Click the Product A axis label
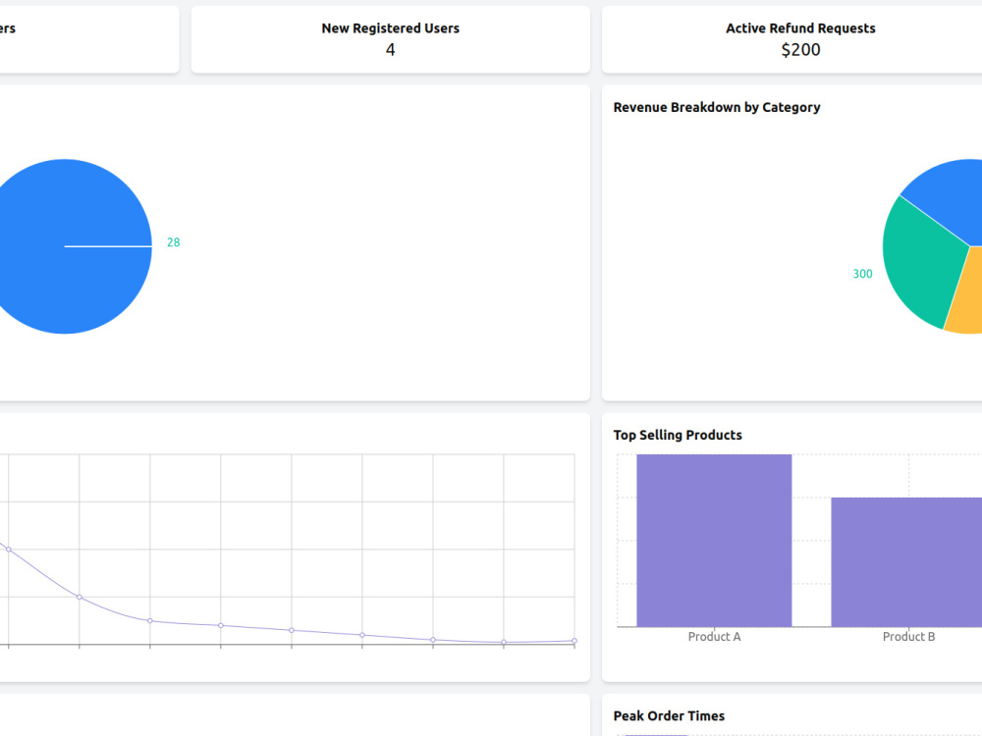982x736 pixels. pyautogui.click(x=714, y=637)
